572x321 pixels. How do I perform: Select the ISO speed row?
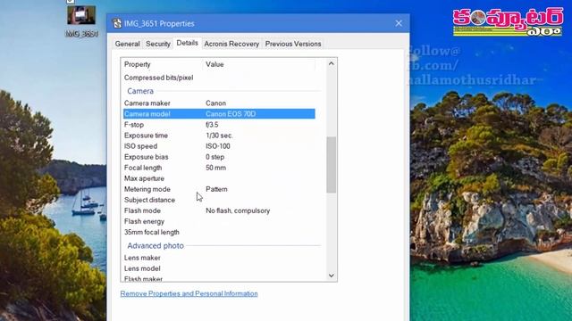click(219, 146)
